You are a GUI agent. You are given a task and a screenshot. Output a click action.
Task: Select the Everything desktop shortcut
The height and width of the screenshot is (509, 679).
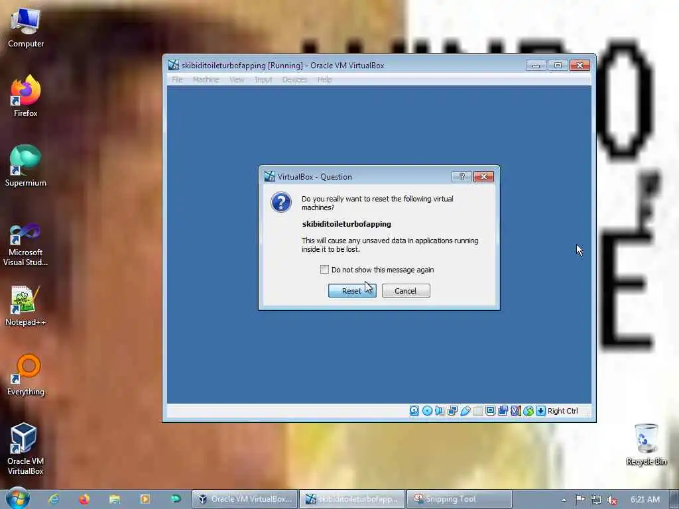pyautogui.click(x=26, y=375)
